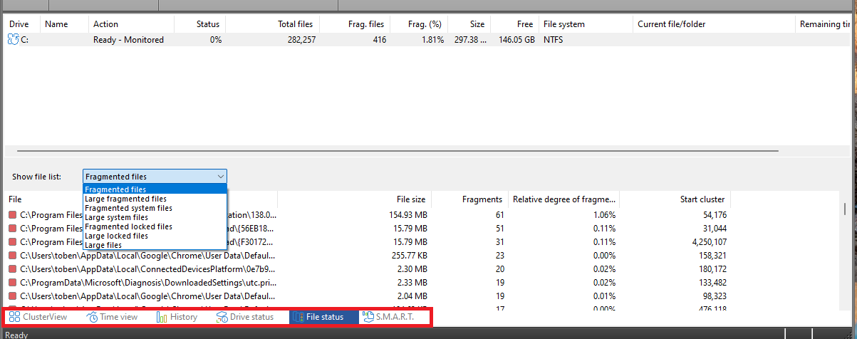The image size is (857, 339).
Task: Click the File system column header
Action: point(586,24)
